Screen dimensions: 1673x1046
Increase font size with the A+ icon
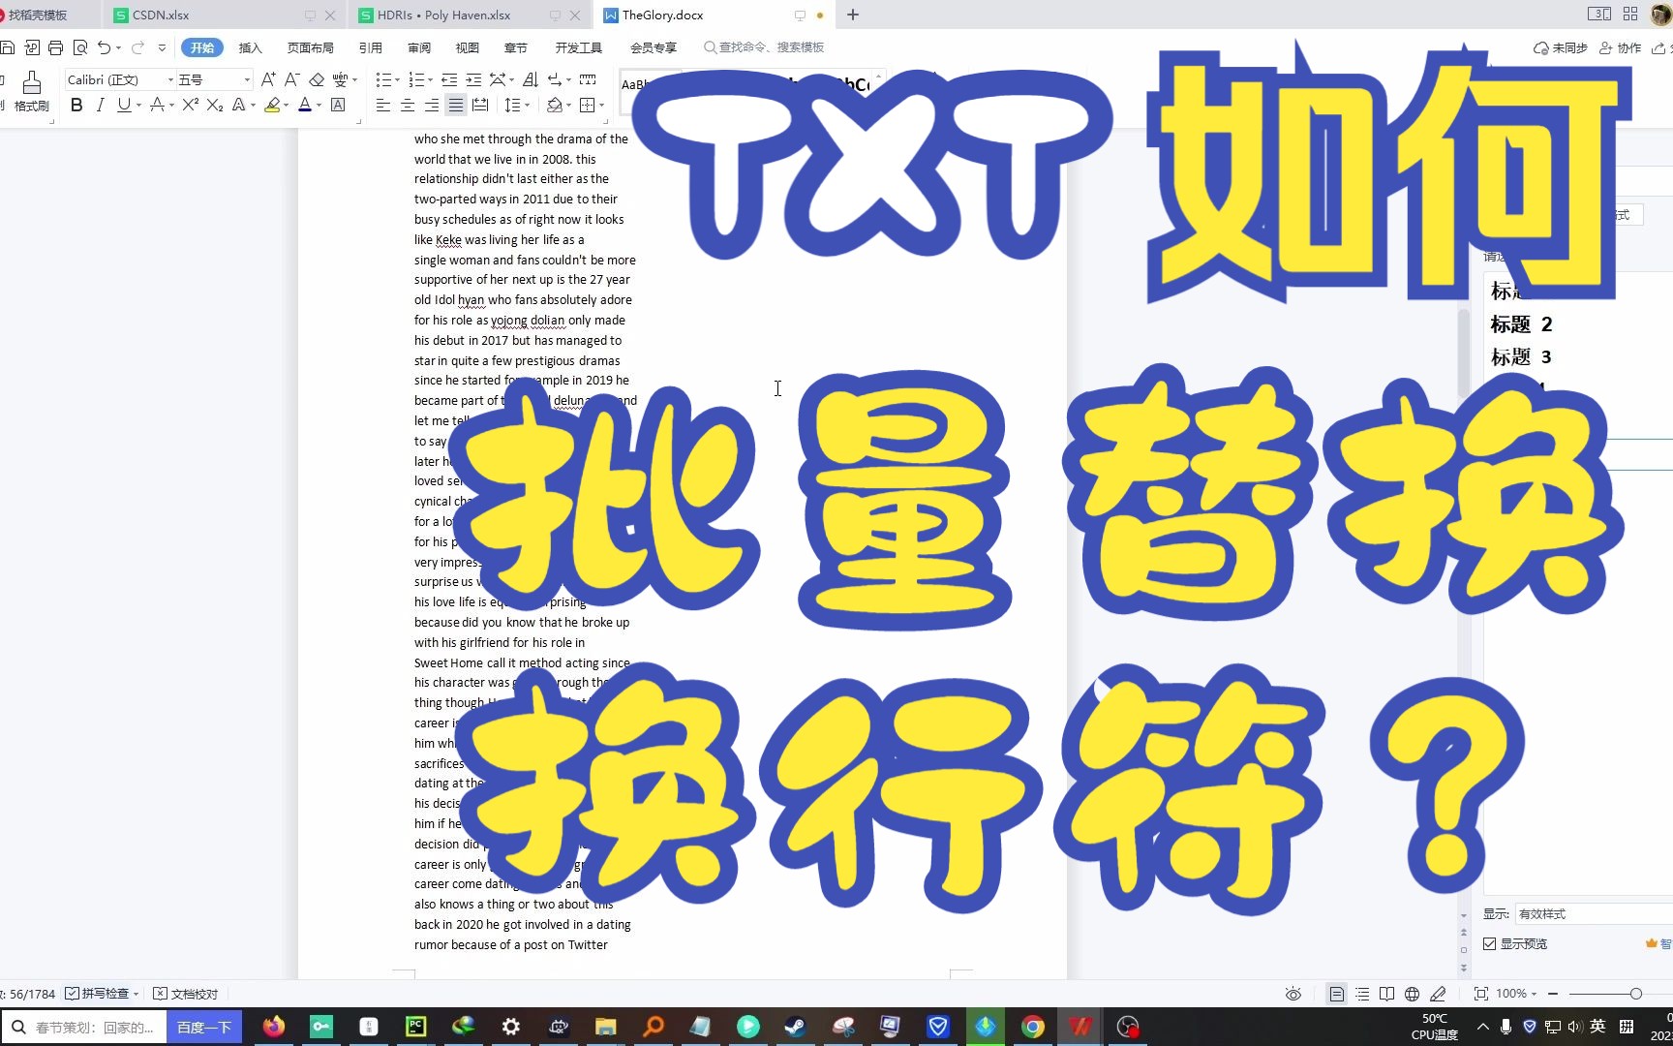268,79
